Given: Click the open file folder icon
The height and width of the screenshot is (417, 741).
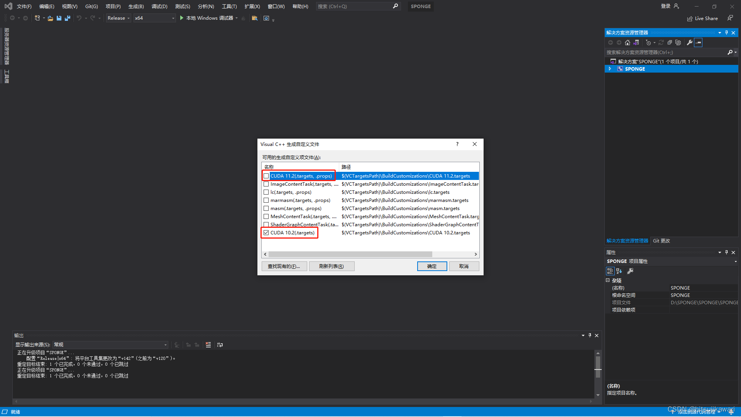Looking at the screenshot, I should click(x=50, y=18).
